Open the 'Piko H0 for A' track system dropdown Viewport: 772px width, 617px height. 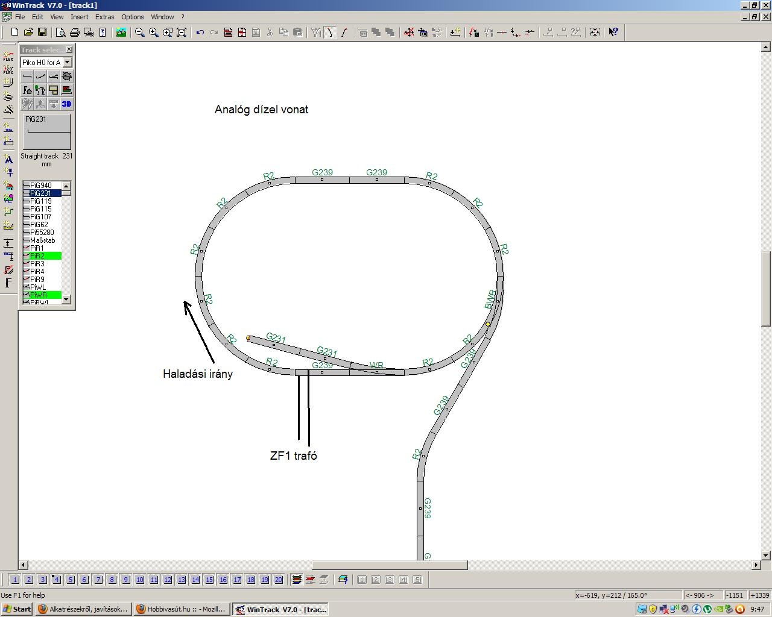(68, 62)
